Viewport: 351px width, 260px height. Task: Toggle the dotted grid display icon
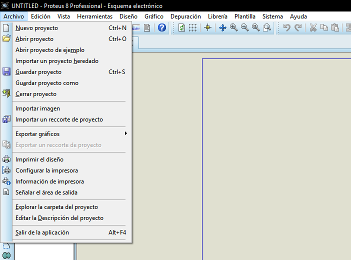[192, 28]
